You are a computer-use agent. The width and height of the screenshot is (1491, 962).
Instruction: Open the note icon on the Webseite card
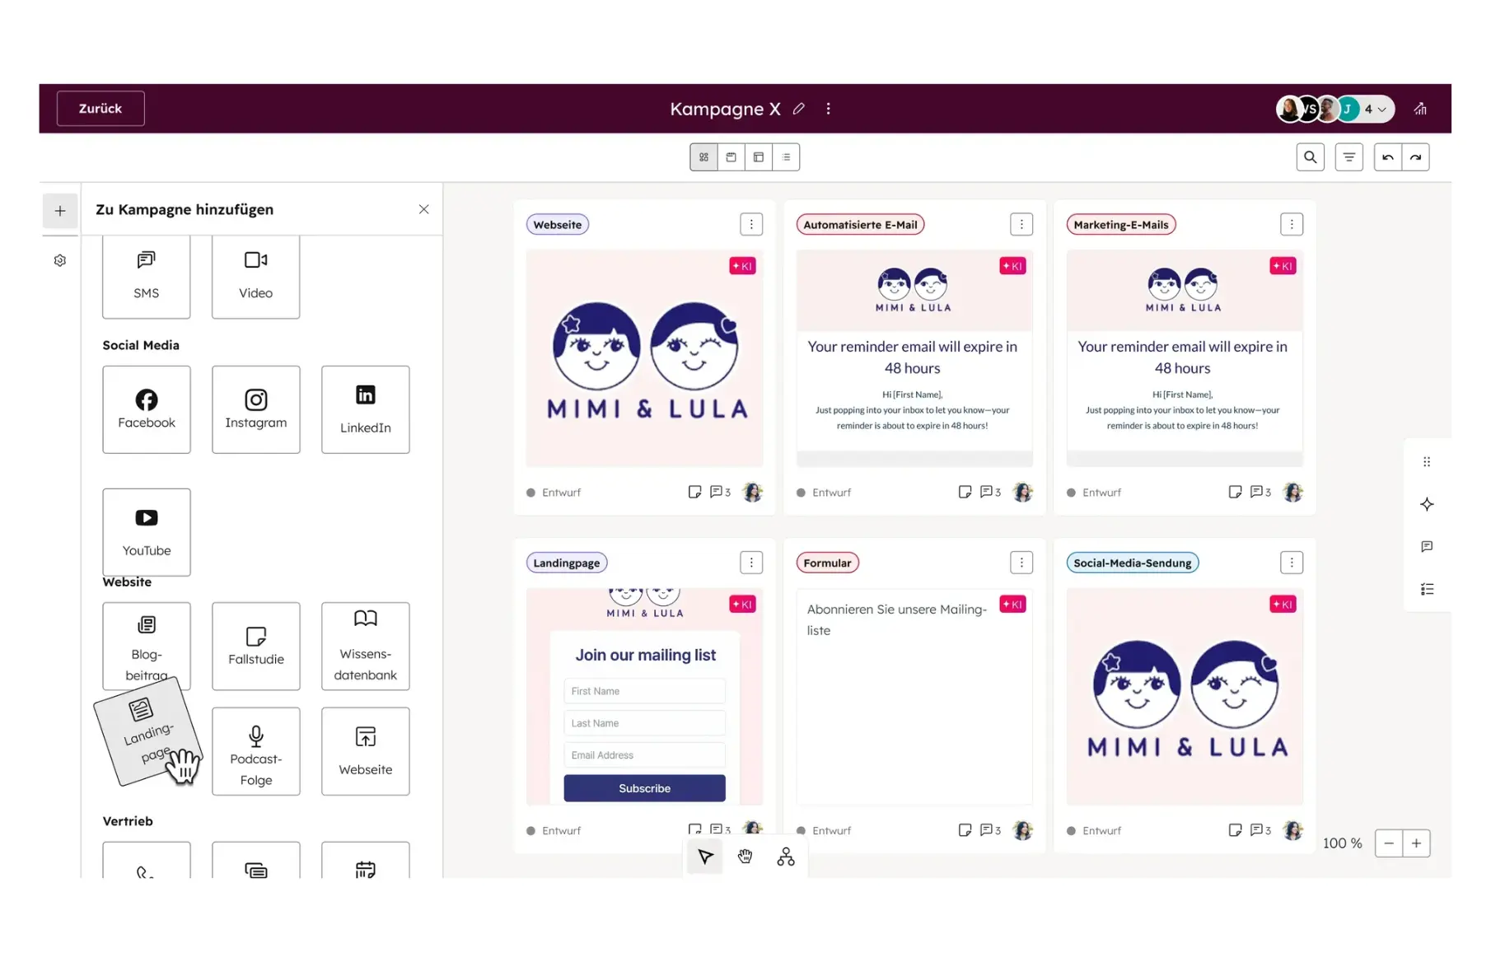point(694,492)
